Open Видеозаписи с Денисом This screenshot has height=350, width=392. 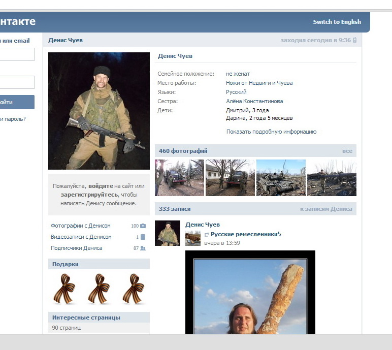tap(81, 237)
